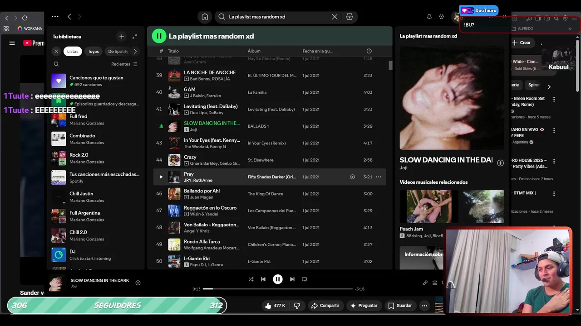Sort by Título column header
581x326 pixels.
pos(173,51)
